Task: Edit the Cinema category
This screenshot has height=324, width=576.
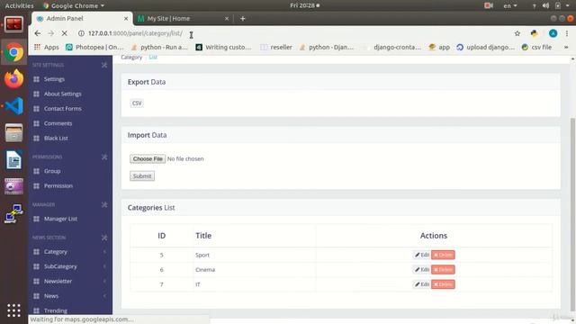Action: tap(422, 270)
